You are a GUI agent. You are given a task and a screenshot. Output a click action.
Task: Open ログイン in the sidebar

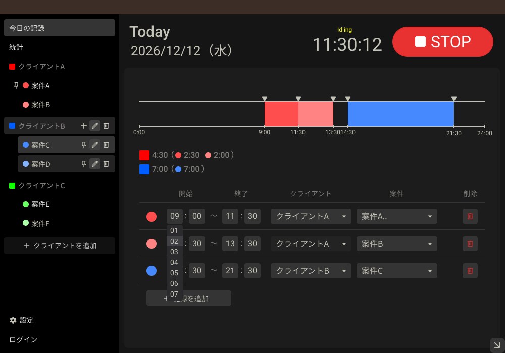pyautogui.click(x=23, y=340)
